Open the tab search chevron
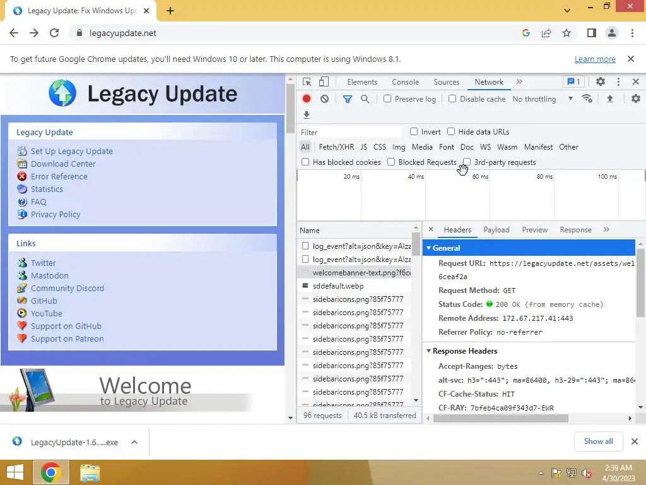The image size is (646, 485). click(x=567, y=11)
